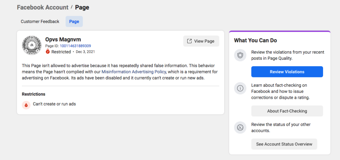Image resolution: width=340 pixels, height=160 pixels.
Task: Click the external link icon in View Page
Action: tap(189, 41)
